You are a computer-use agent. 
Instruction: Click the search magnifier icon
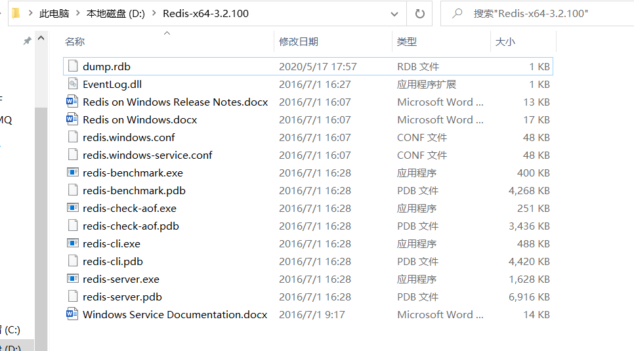coord(457,13)
